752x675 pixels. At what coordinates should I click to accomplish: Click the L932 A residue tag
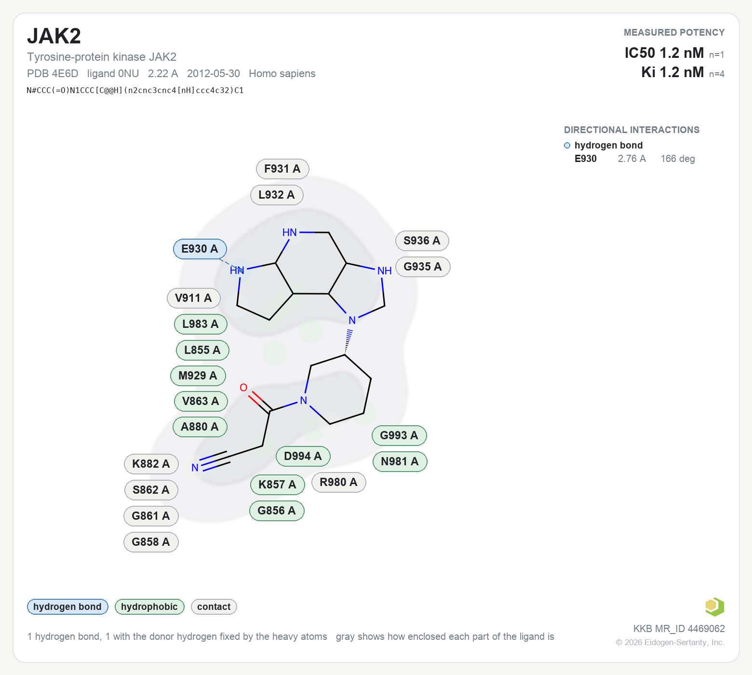277,195
